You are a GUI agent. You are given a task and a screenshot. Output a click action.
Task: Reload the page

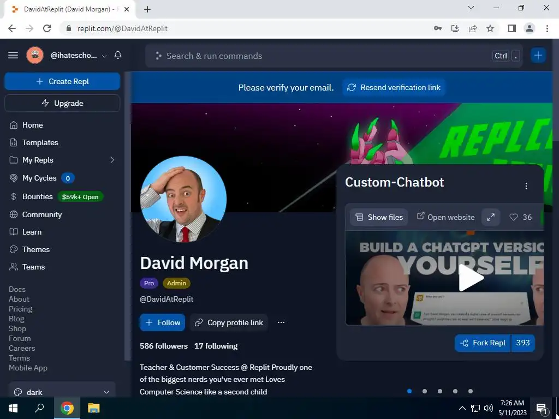(x=47, y=28)
